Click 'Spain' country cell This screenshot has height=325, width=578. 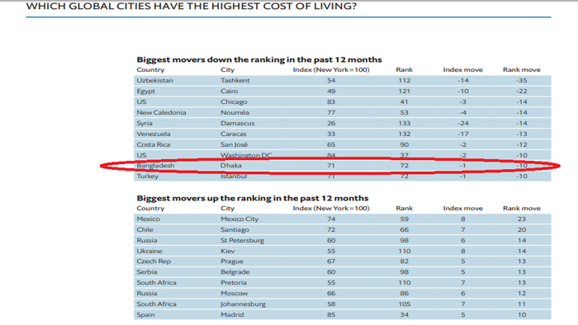click(145, 315)
